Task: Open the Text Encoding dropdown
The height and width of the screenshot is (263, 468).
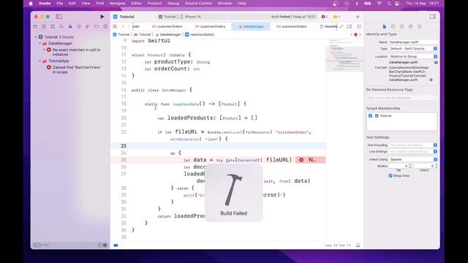Action: (413, 145)
